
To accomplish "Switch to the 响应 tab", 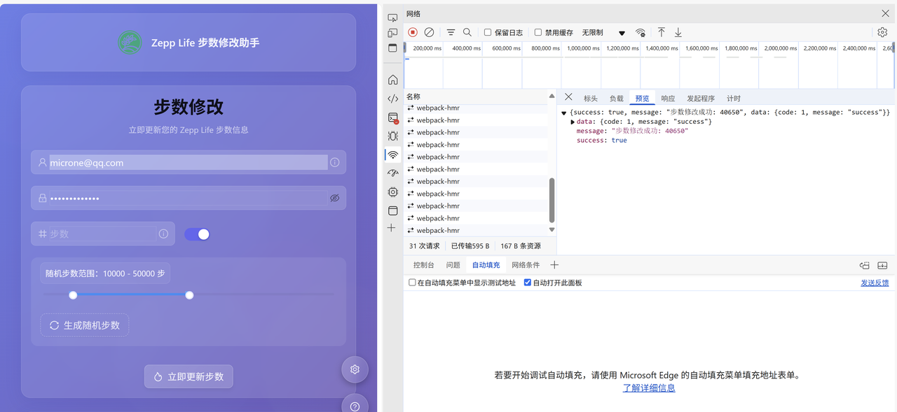I will [668, 99].
